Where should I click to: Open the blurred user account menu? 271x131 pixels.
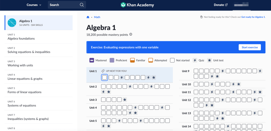(x=242, y=5)
